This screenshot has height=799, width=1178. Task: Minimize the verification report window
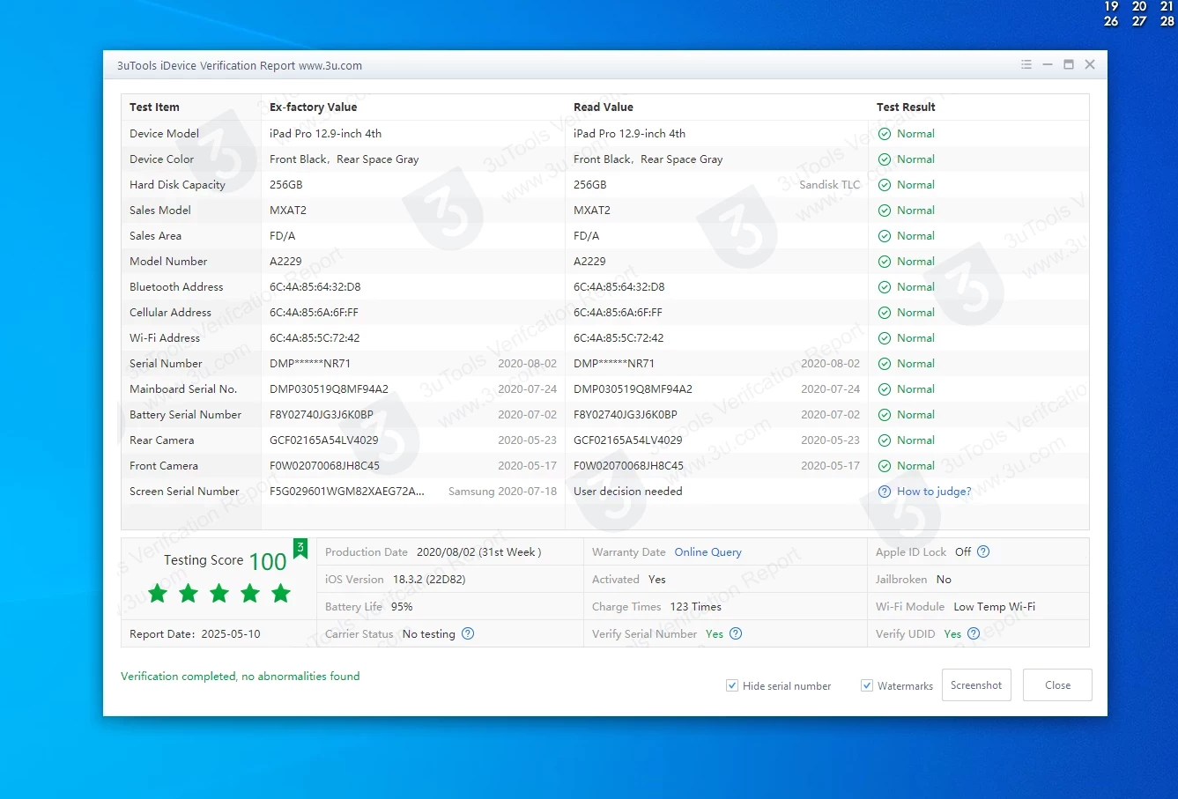click(1047, 65)
